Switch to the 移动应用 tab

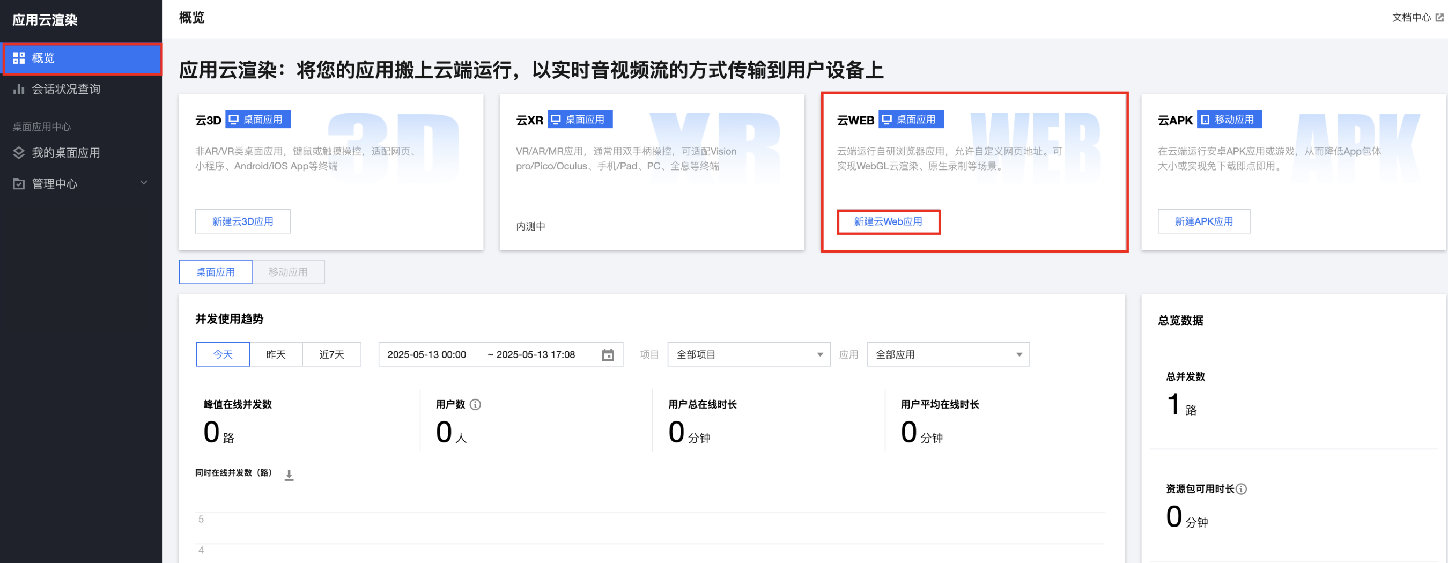pos(288,272)
